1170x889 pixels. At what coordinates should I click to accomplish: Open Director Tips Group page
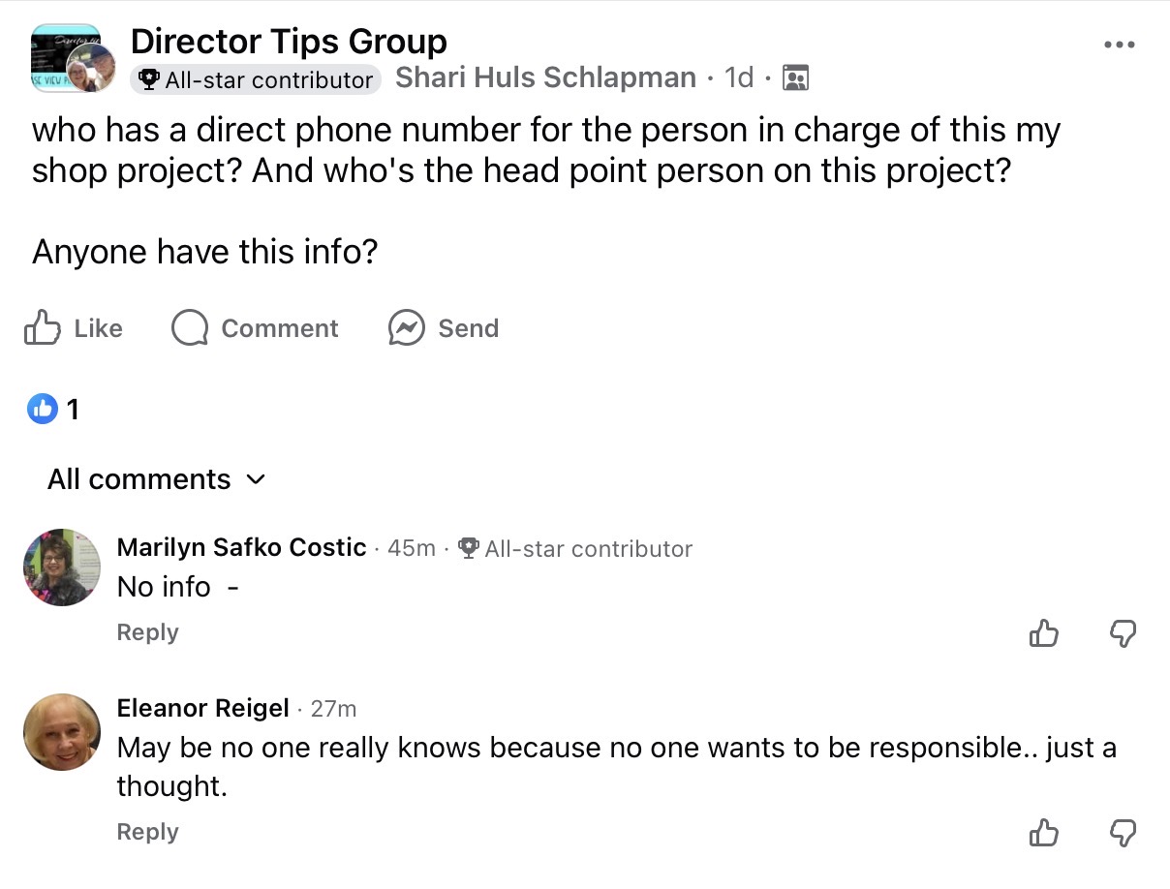pos(289,42)
